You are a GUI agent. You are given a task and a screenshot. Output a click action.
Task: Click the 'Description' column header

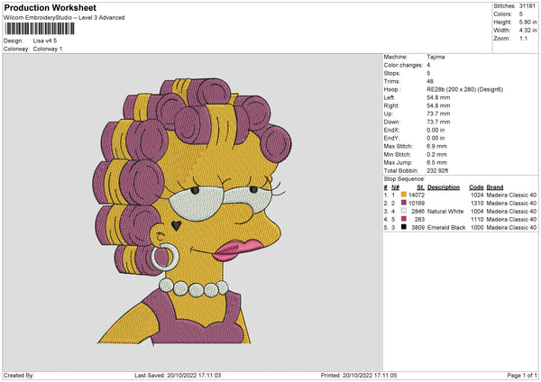tap(444, 187)
